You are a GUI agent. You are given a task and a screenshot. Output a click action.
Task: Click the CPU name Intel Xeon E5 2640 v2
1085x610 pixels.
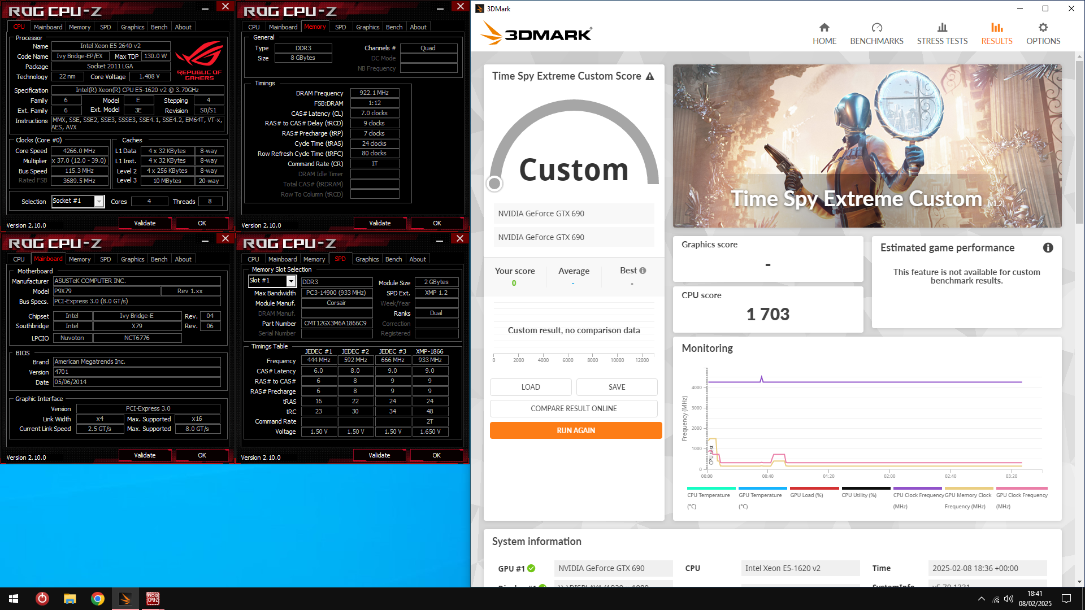110,46
